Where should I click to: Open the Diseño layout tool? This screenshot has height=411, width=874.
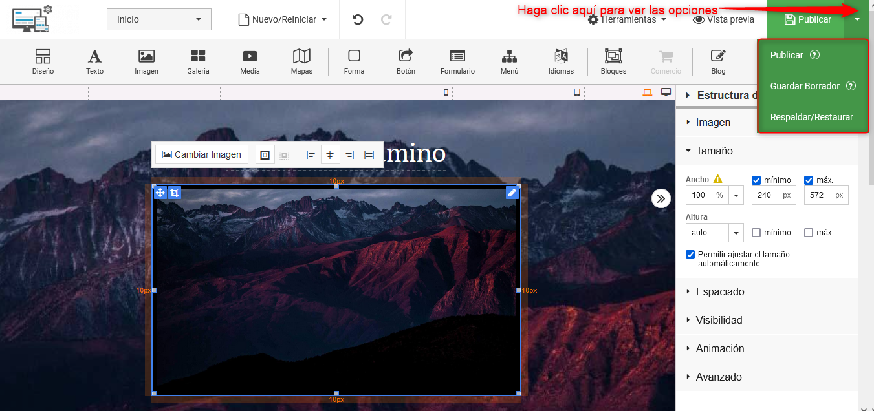point(43,62)
